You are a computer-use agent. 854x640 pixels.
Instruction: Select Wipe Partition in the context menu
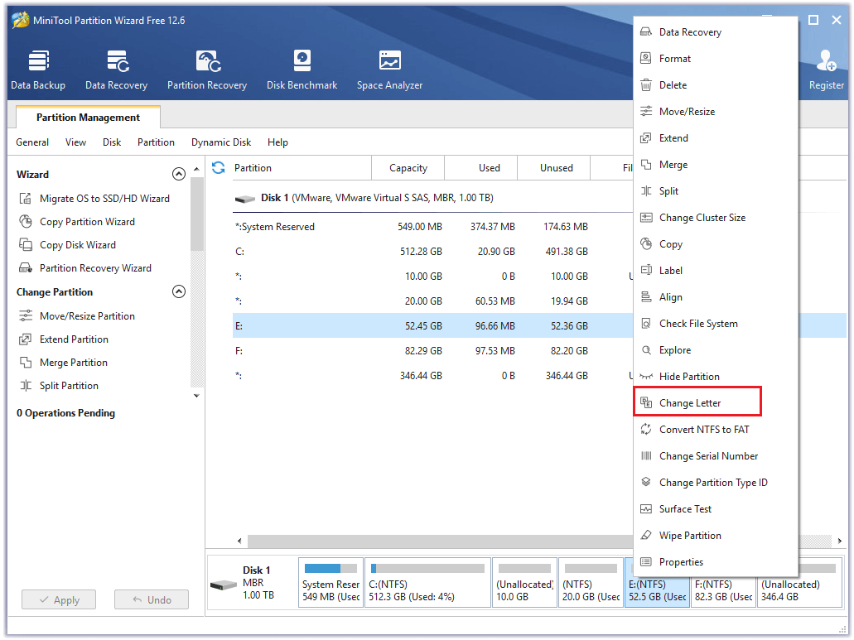tap(716, 536)
